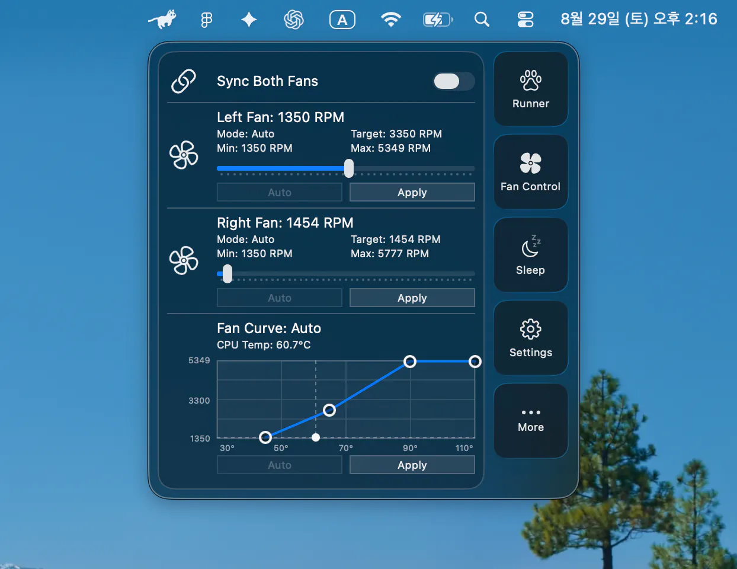Viewport: 737px width, 569px height.
Task: Set Left Fan to Auto
Action: pos(280,192)
